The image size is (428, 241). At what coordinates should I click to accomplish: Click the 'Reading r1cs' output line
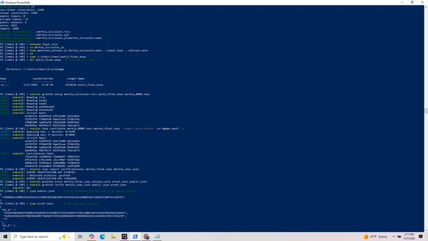[x=23, y=98]
